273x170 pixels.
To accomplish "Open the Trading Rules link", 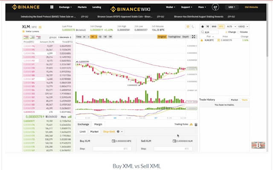I will point(181,124).
